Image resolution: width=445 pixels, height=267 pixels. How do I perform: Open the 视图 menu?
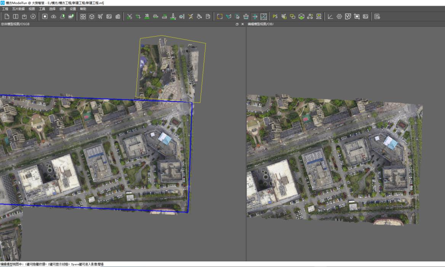32,9
